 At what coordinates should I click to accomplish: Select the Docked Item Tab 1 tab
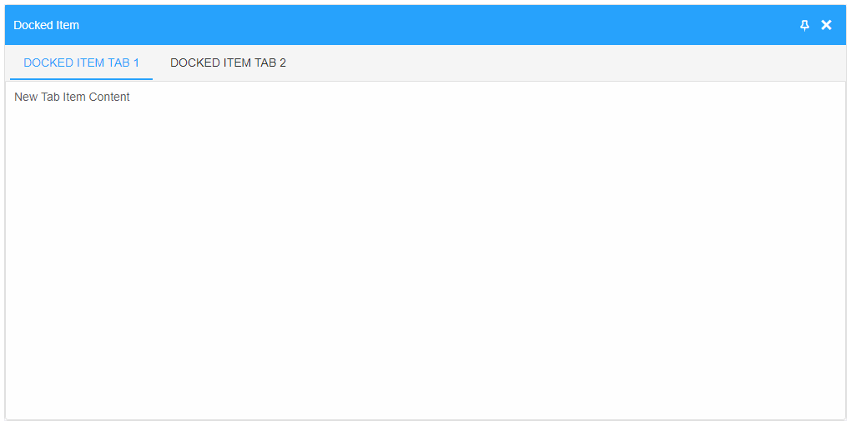point(82,63)
